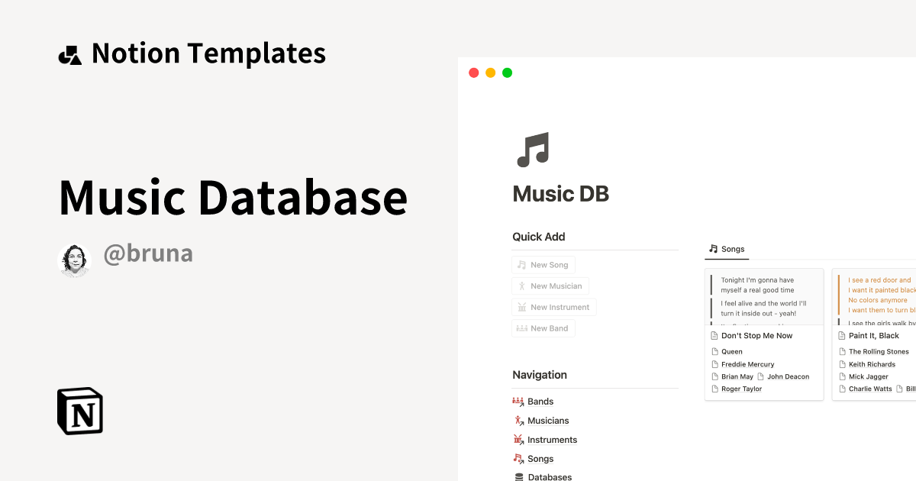Click the @bruna creator name
Viewport: 916px width, 481px height.
click(x=148, y=253)
